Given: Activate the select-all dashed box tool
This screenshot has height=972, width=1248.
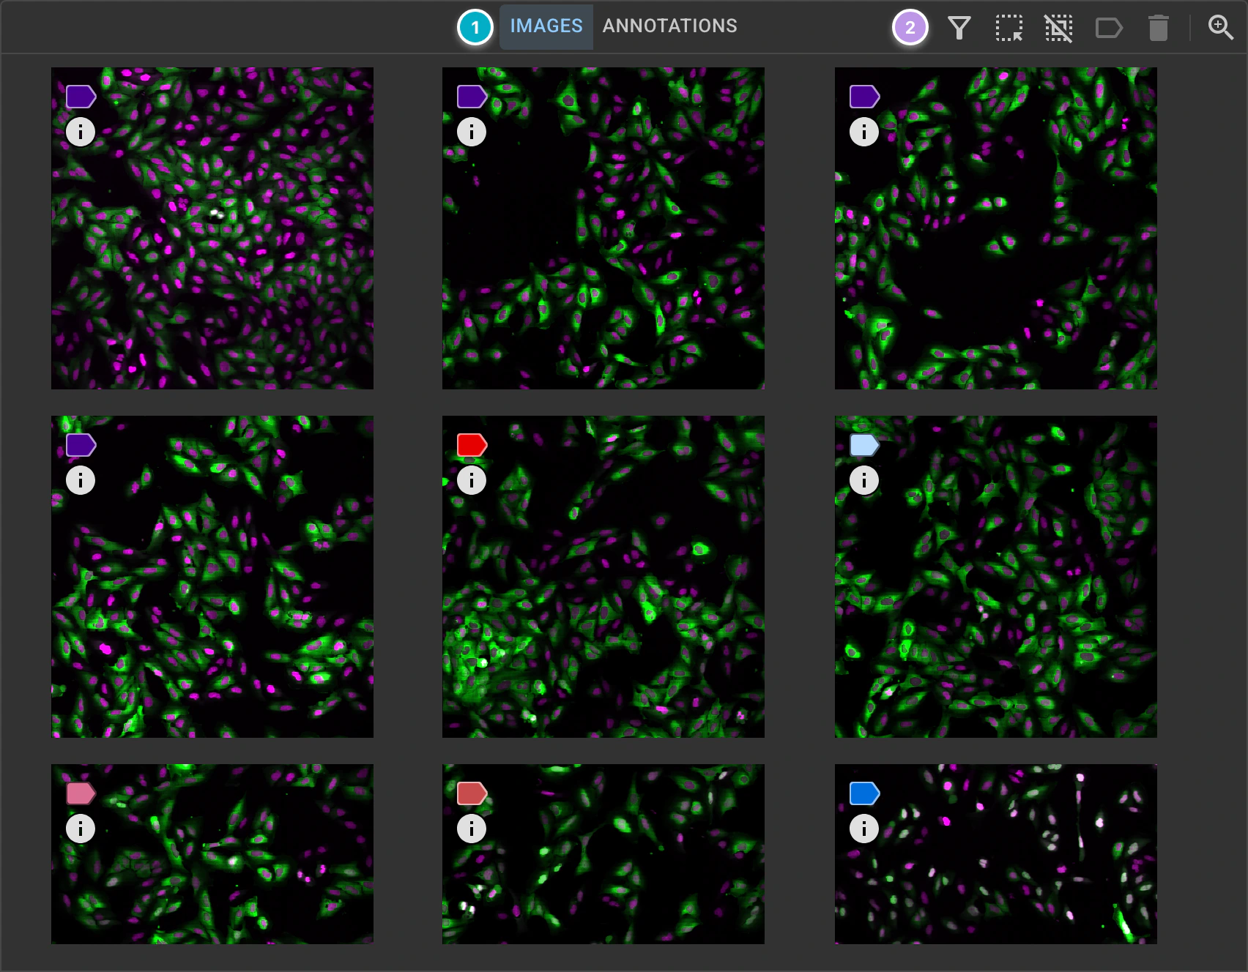Looking at the screenshot, I should pyautogui.click(x=1009, y=29).
